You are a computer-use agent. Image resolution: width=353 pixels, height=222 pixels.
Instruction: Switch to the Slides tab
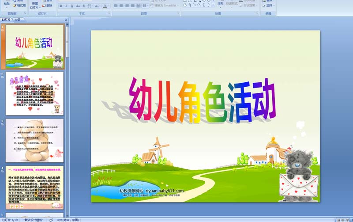(x=6, y=20)
